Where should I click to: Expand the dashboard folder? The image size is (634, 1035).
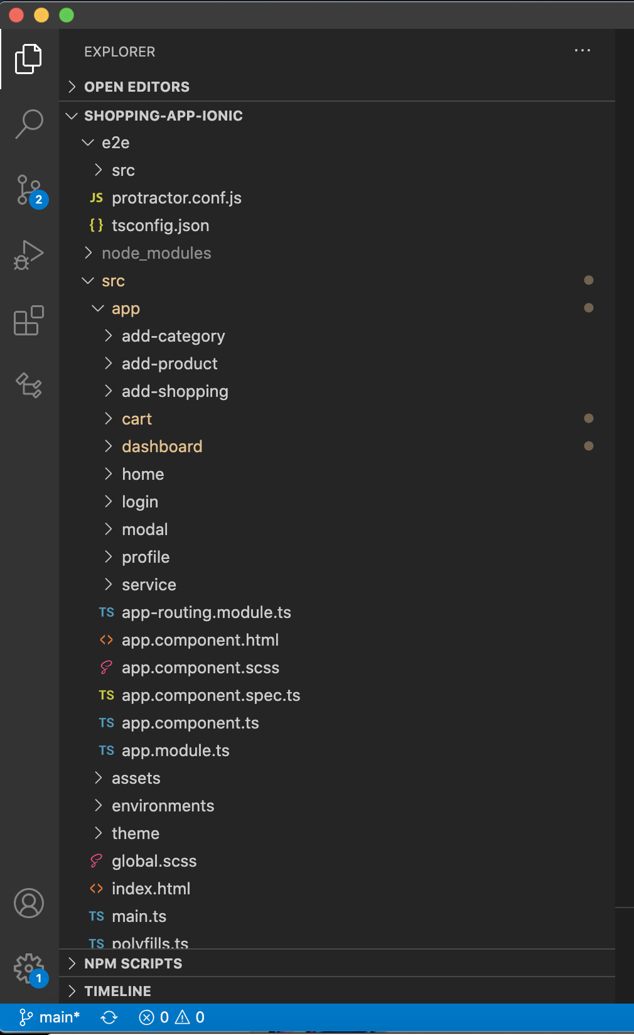pos(162,447)
